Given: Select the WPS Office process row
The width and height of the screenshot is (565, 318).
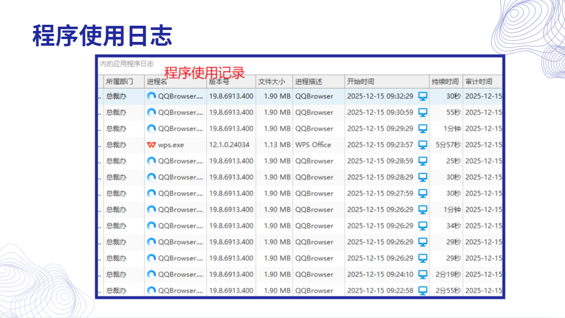Looking at the screenshot, I should point(300,145).
